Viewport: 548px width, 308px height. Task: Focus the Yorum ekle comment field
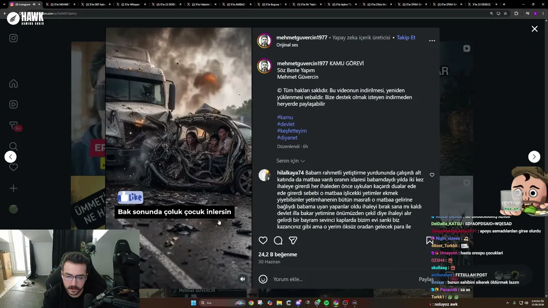(342, 279)
